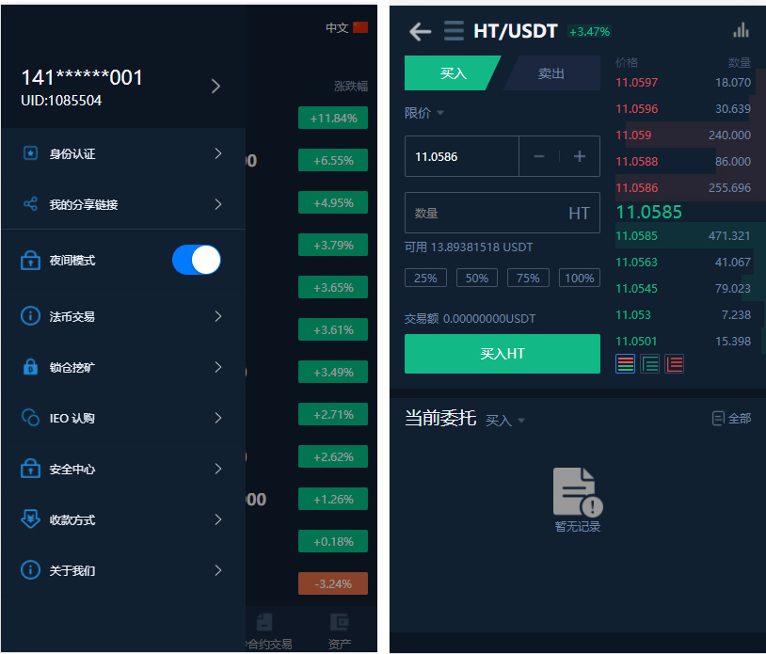766x654 pixels.
Task: Open the 买入 filter under current orders
Action: point(505,421)
